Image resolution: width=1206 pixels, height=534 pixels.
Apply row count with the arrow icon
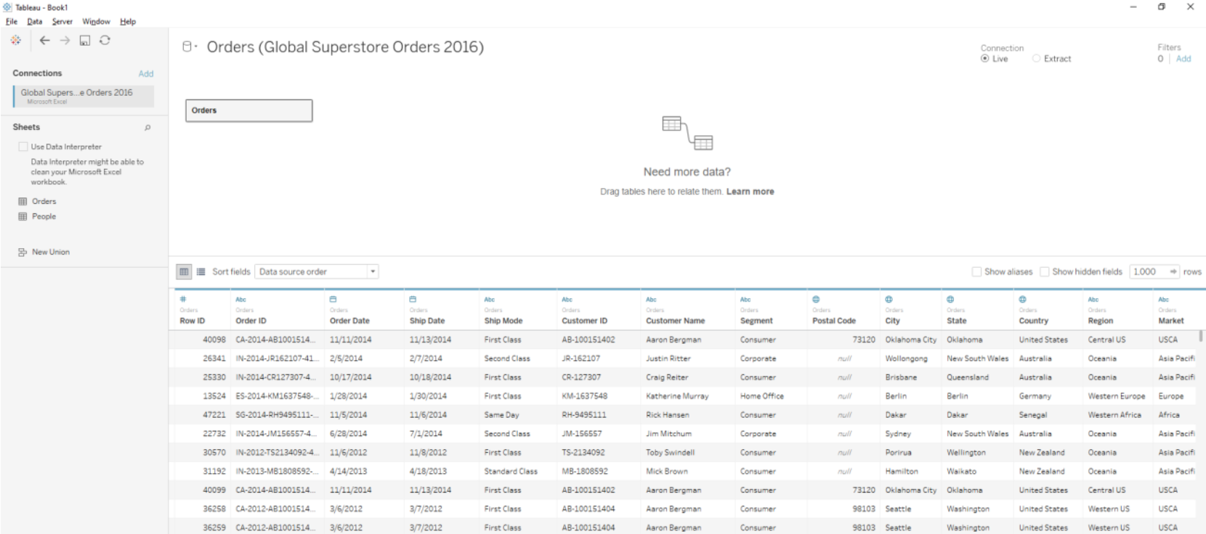click(x=1173, y=271)
